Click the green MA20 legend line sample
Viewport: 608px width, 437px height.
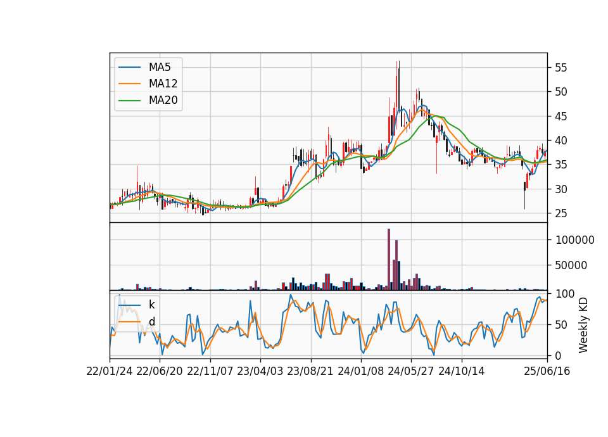pos(129,100)
